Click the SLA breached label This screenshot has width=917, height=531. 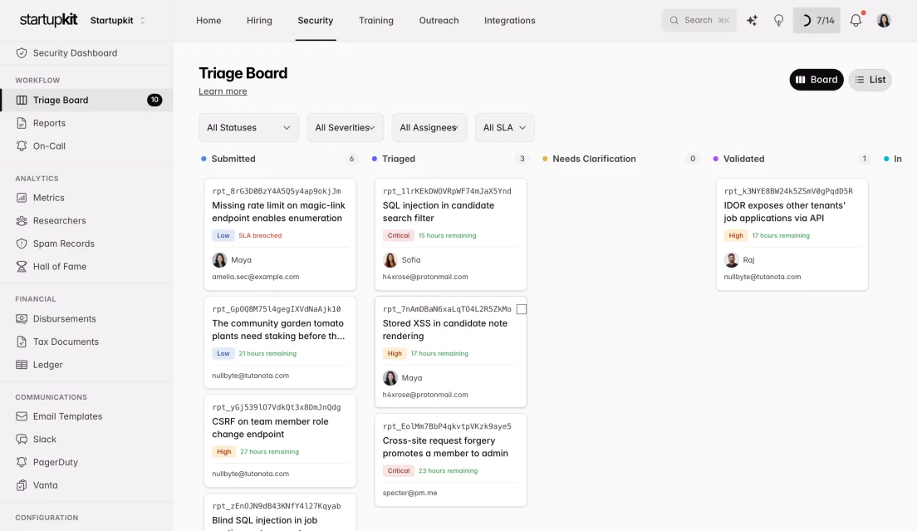click(x=260, y=236)
